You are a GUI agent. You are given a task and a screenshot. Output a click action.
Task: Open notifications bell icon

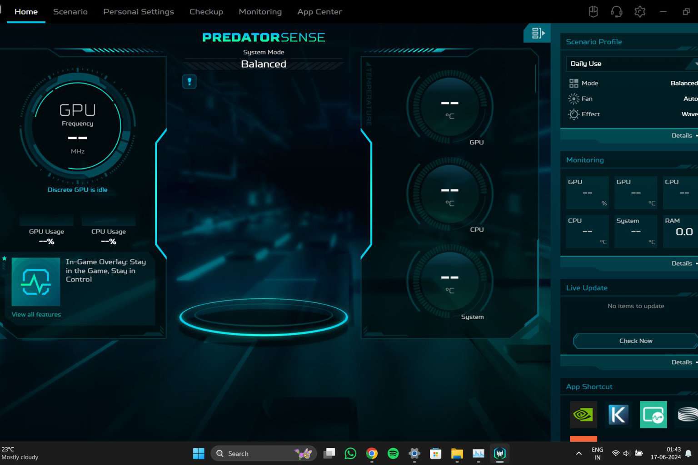pyautogui.click(x=688, y=453)
